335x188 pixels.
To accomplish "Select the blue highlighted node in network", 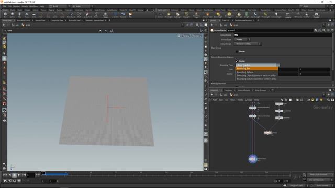I will [x=253, y=159].
